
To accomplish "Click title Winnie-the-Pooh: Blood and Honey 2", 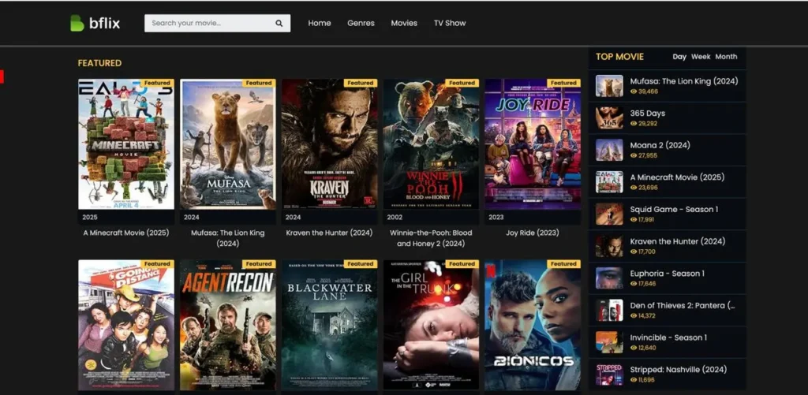I will point(431,238).
